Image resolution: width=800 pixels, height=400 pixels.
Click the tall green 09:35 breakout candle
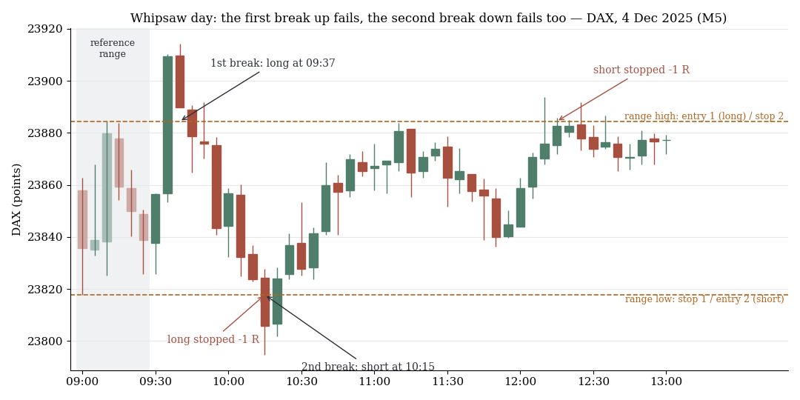[x=168, y=125]
